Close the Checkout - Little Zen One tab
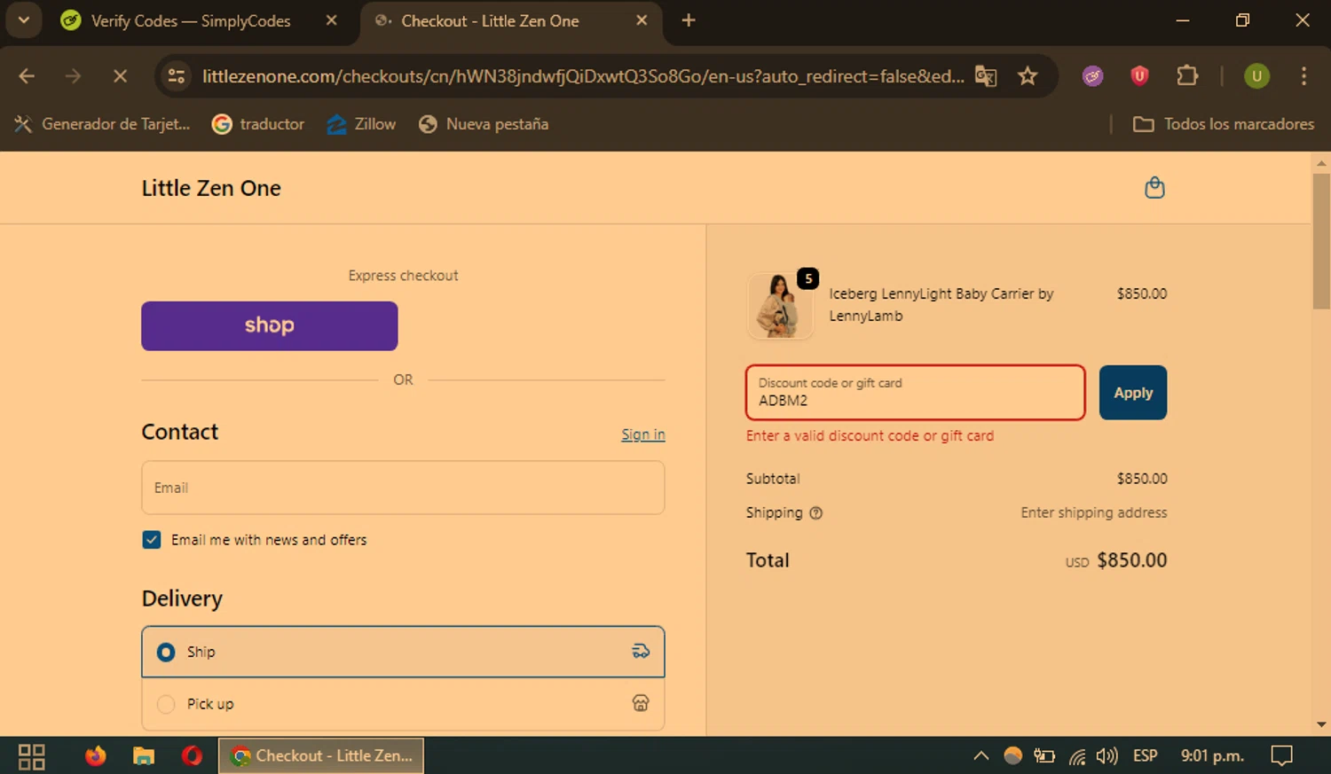This screenshot has width=1331, height=774. [642, 20]
